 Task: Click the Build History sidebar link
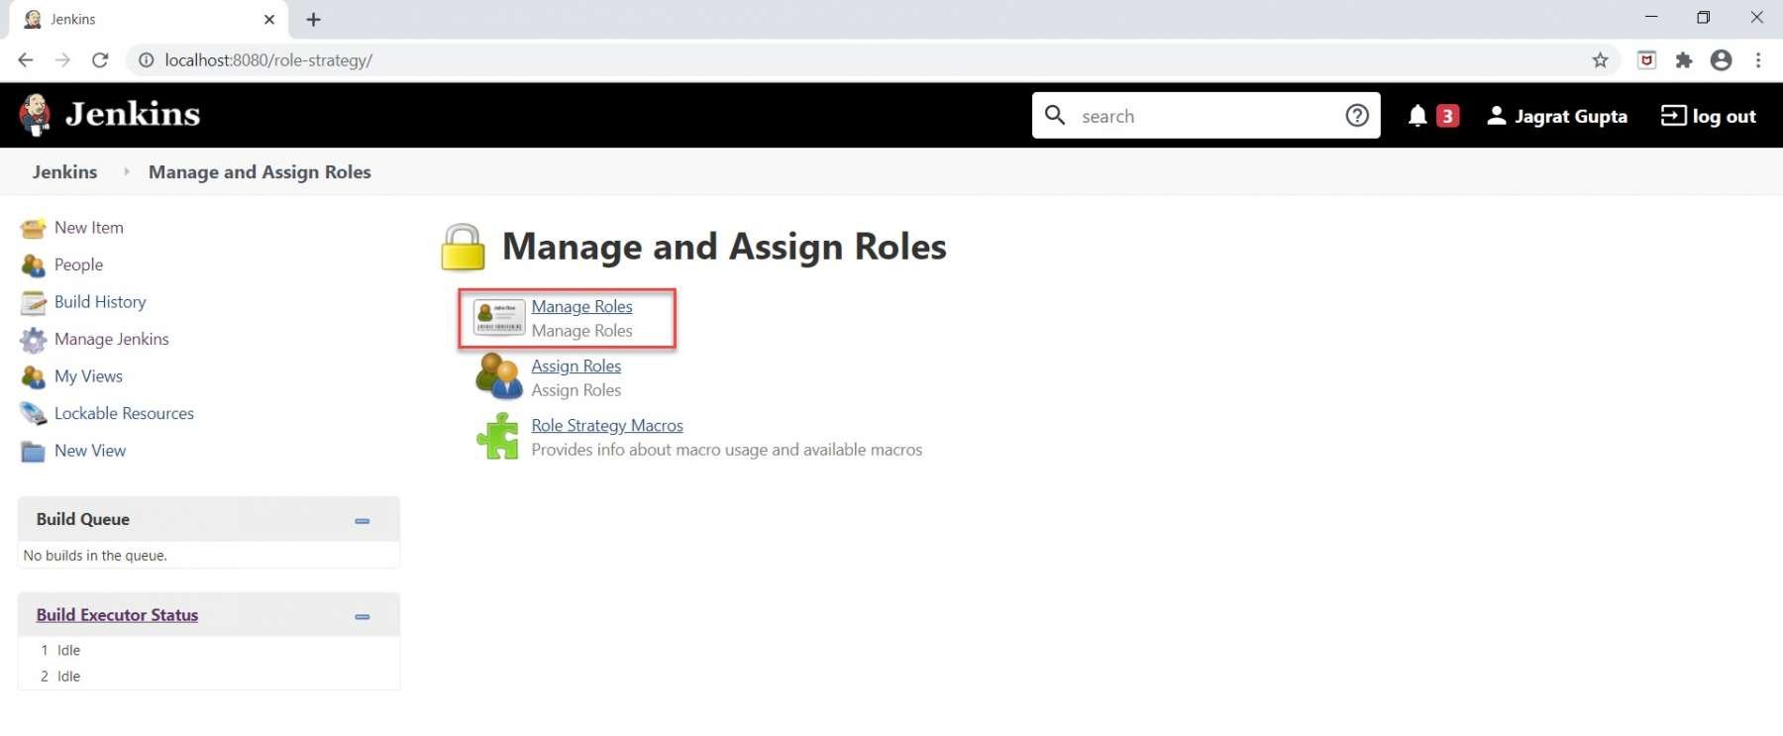coord(100,302)
